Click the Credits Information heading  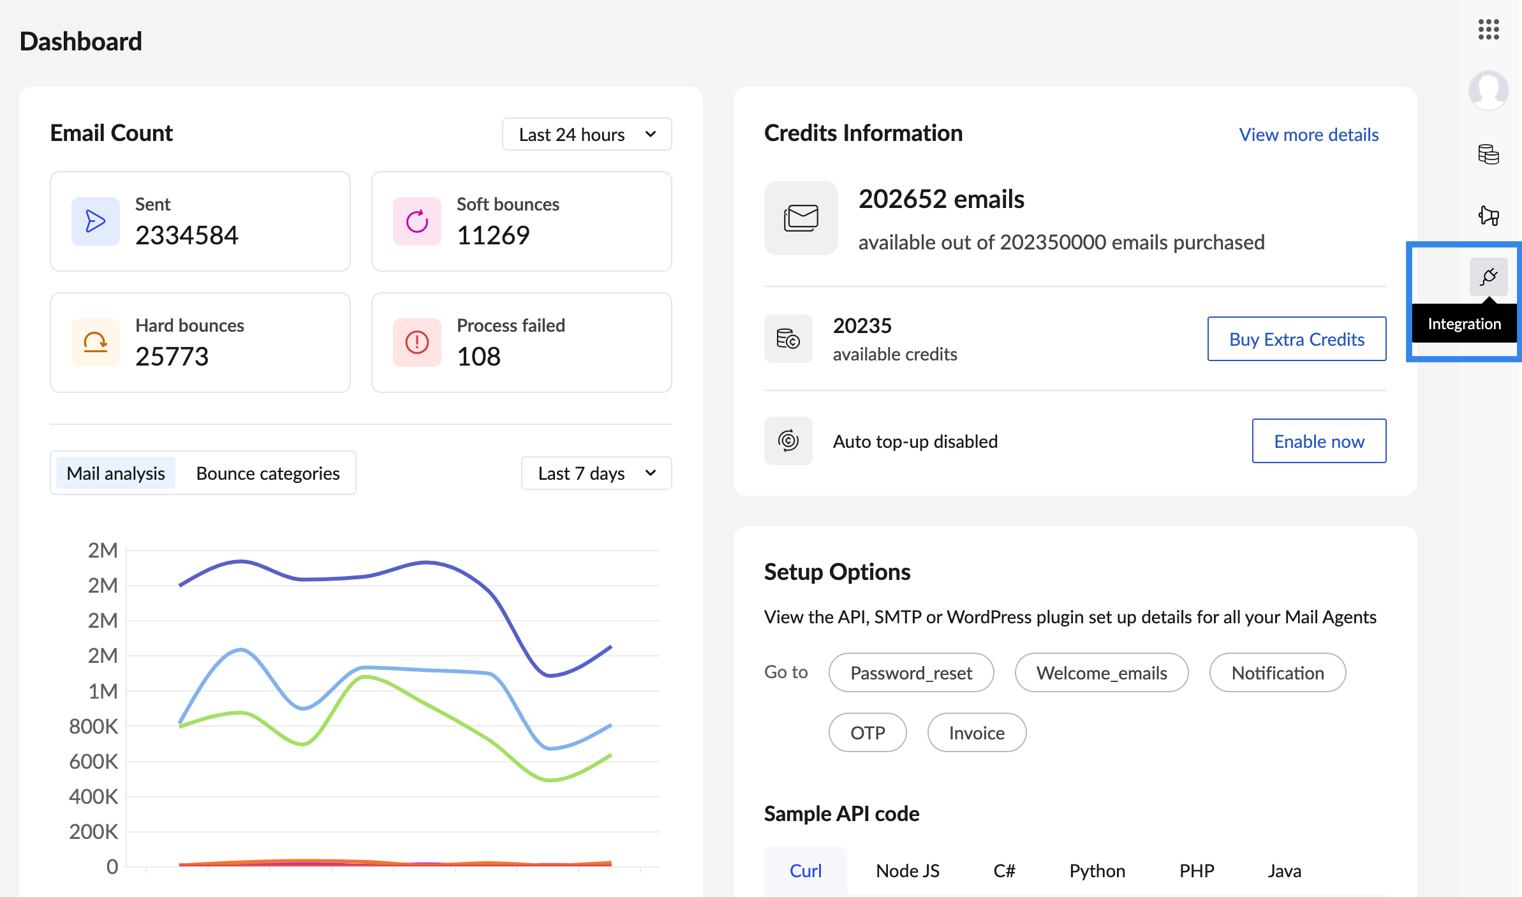pyautogui.click(x=863, y=133)
